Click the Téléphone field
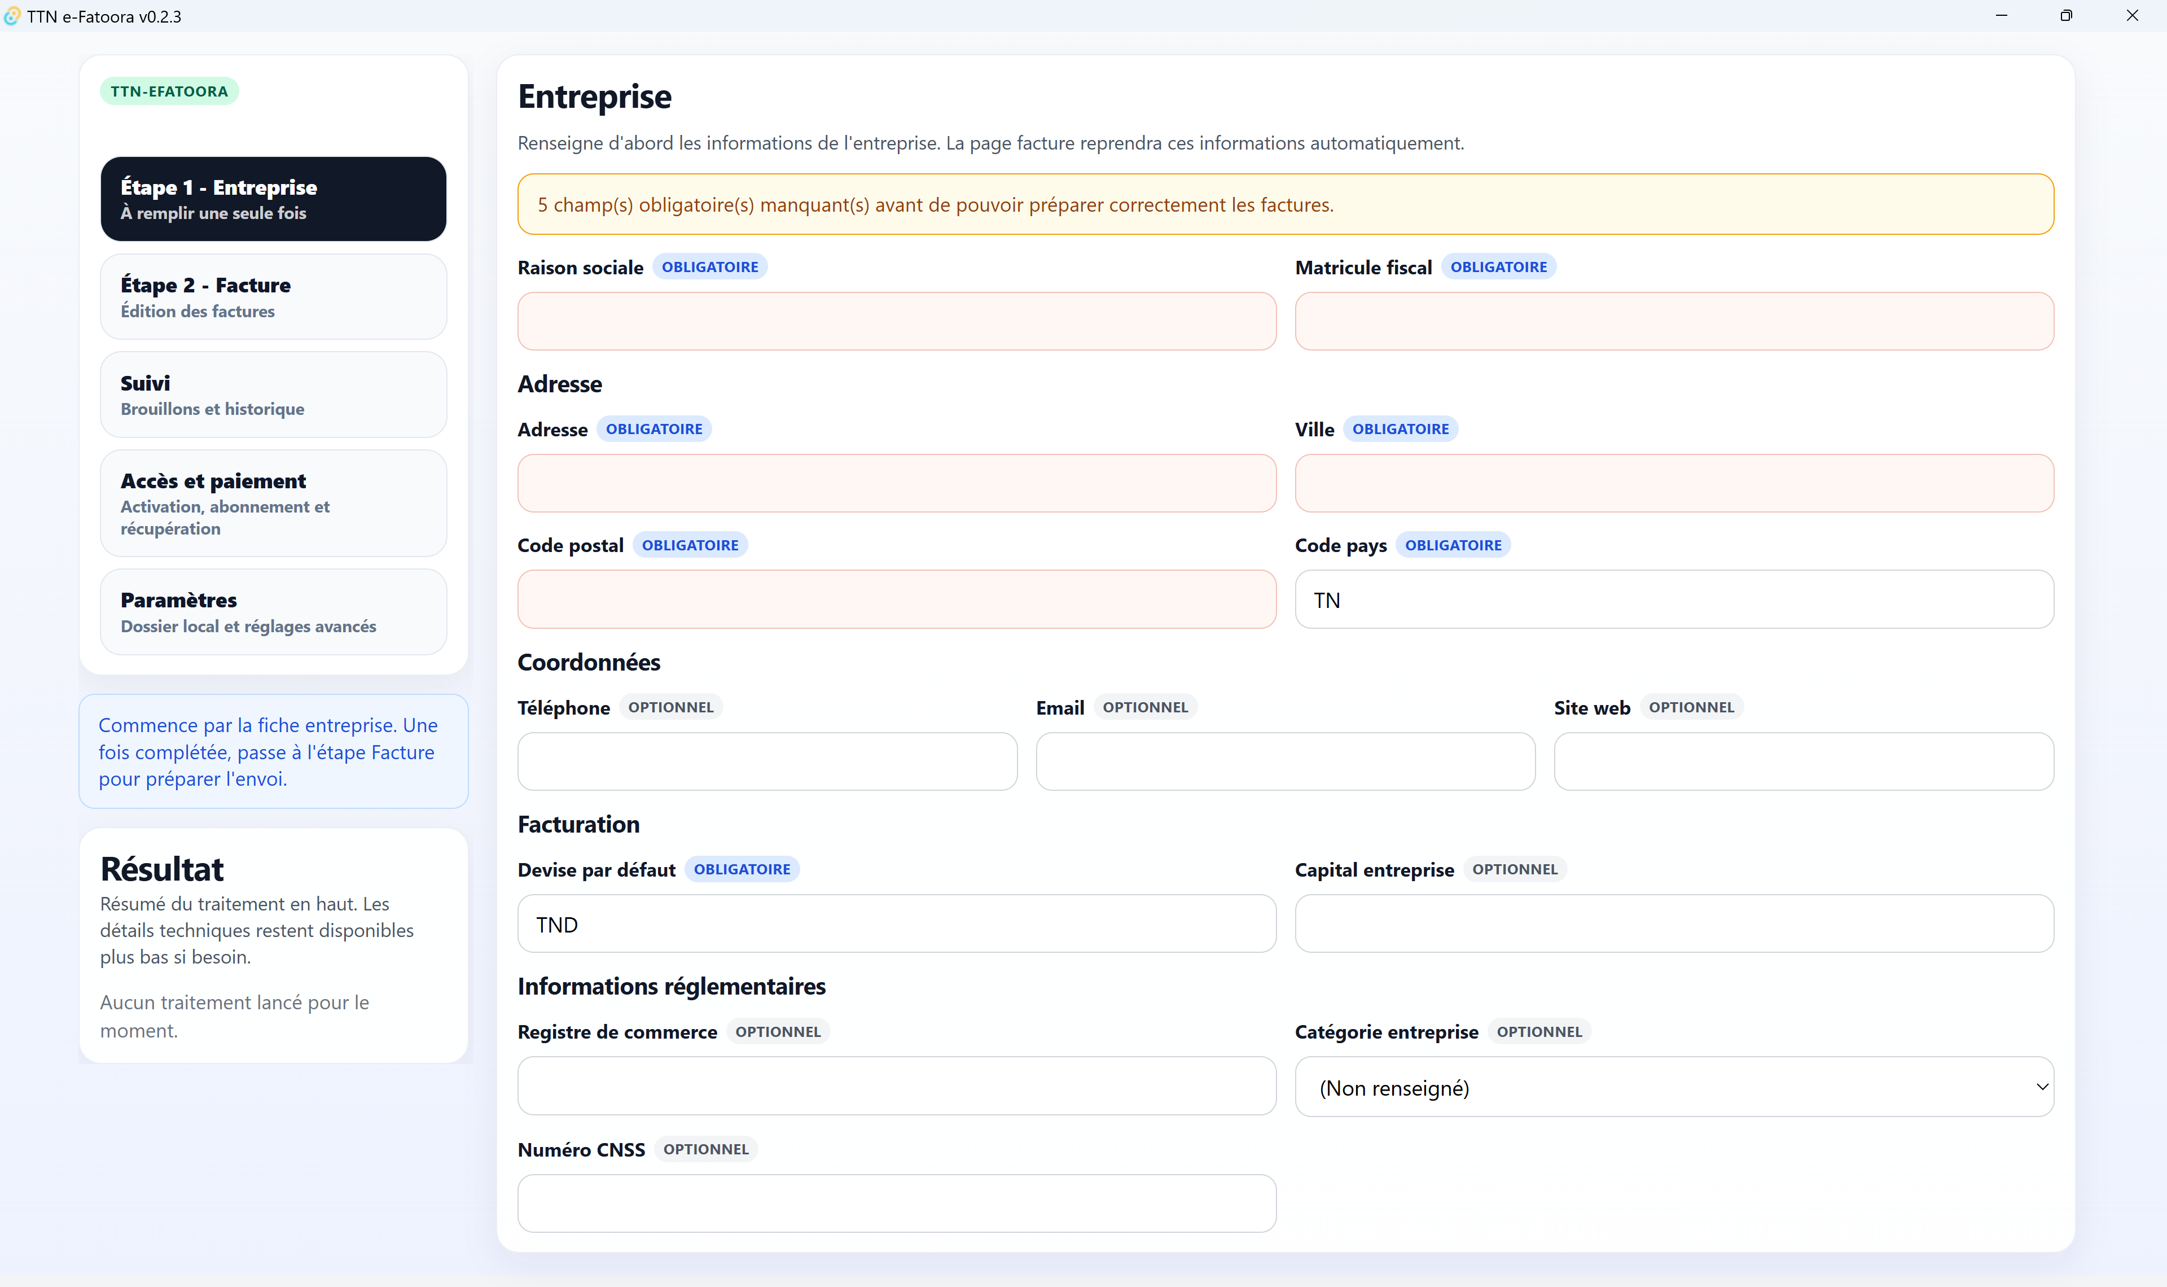The image size is (2167, 1287). (x=766, y=760)
